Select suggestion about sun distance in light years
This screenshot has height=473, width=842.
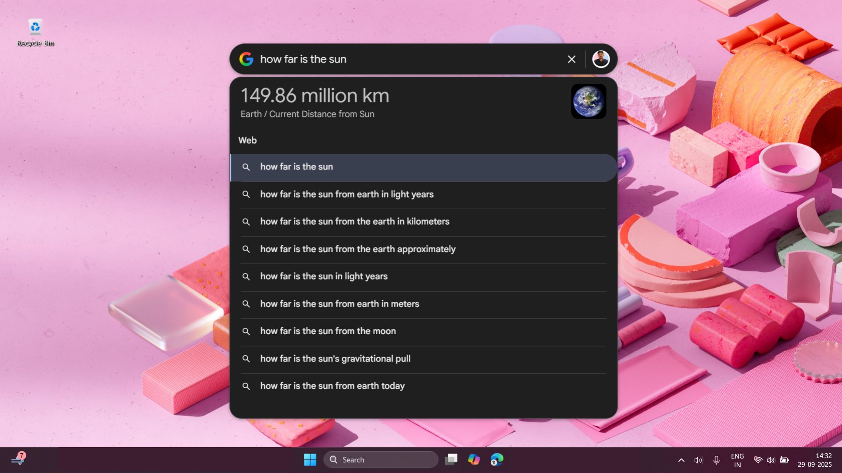click(346, 194)
